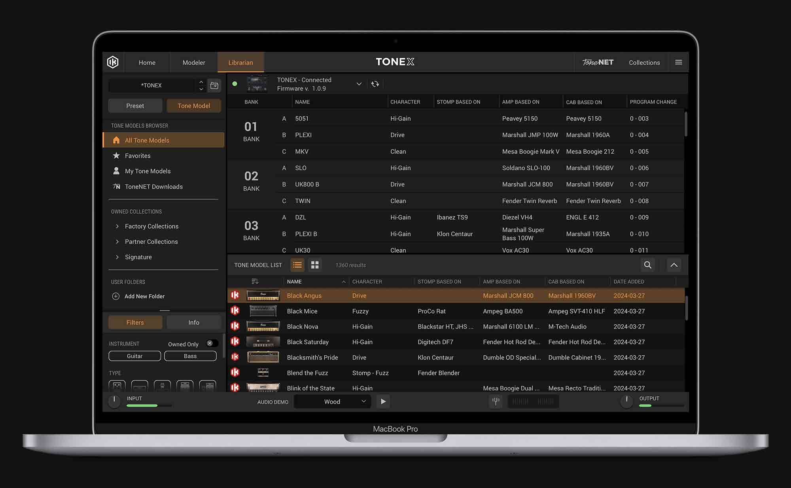Click the INPUT gain knob
Image resolution: width=791 pixels, height=488 pixels.
114,401
